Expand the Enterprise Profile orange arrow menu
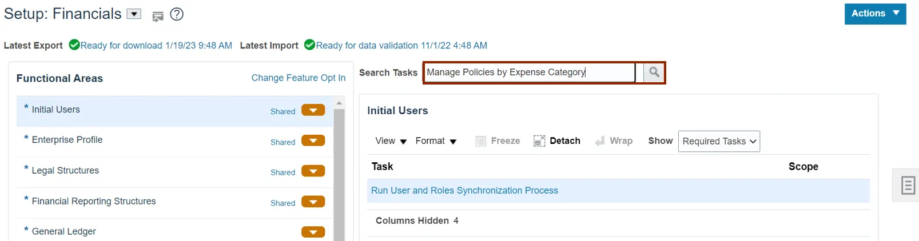 click(313, 141)
